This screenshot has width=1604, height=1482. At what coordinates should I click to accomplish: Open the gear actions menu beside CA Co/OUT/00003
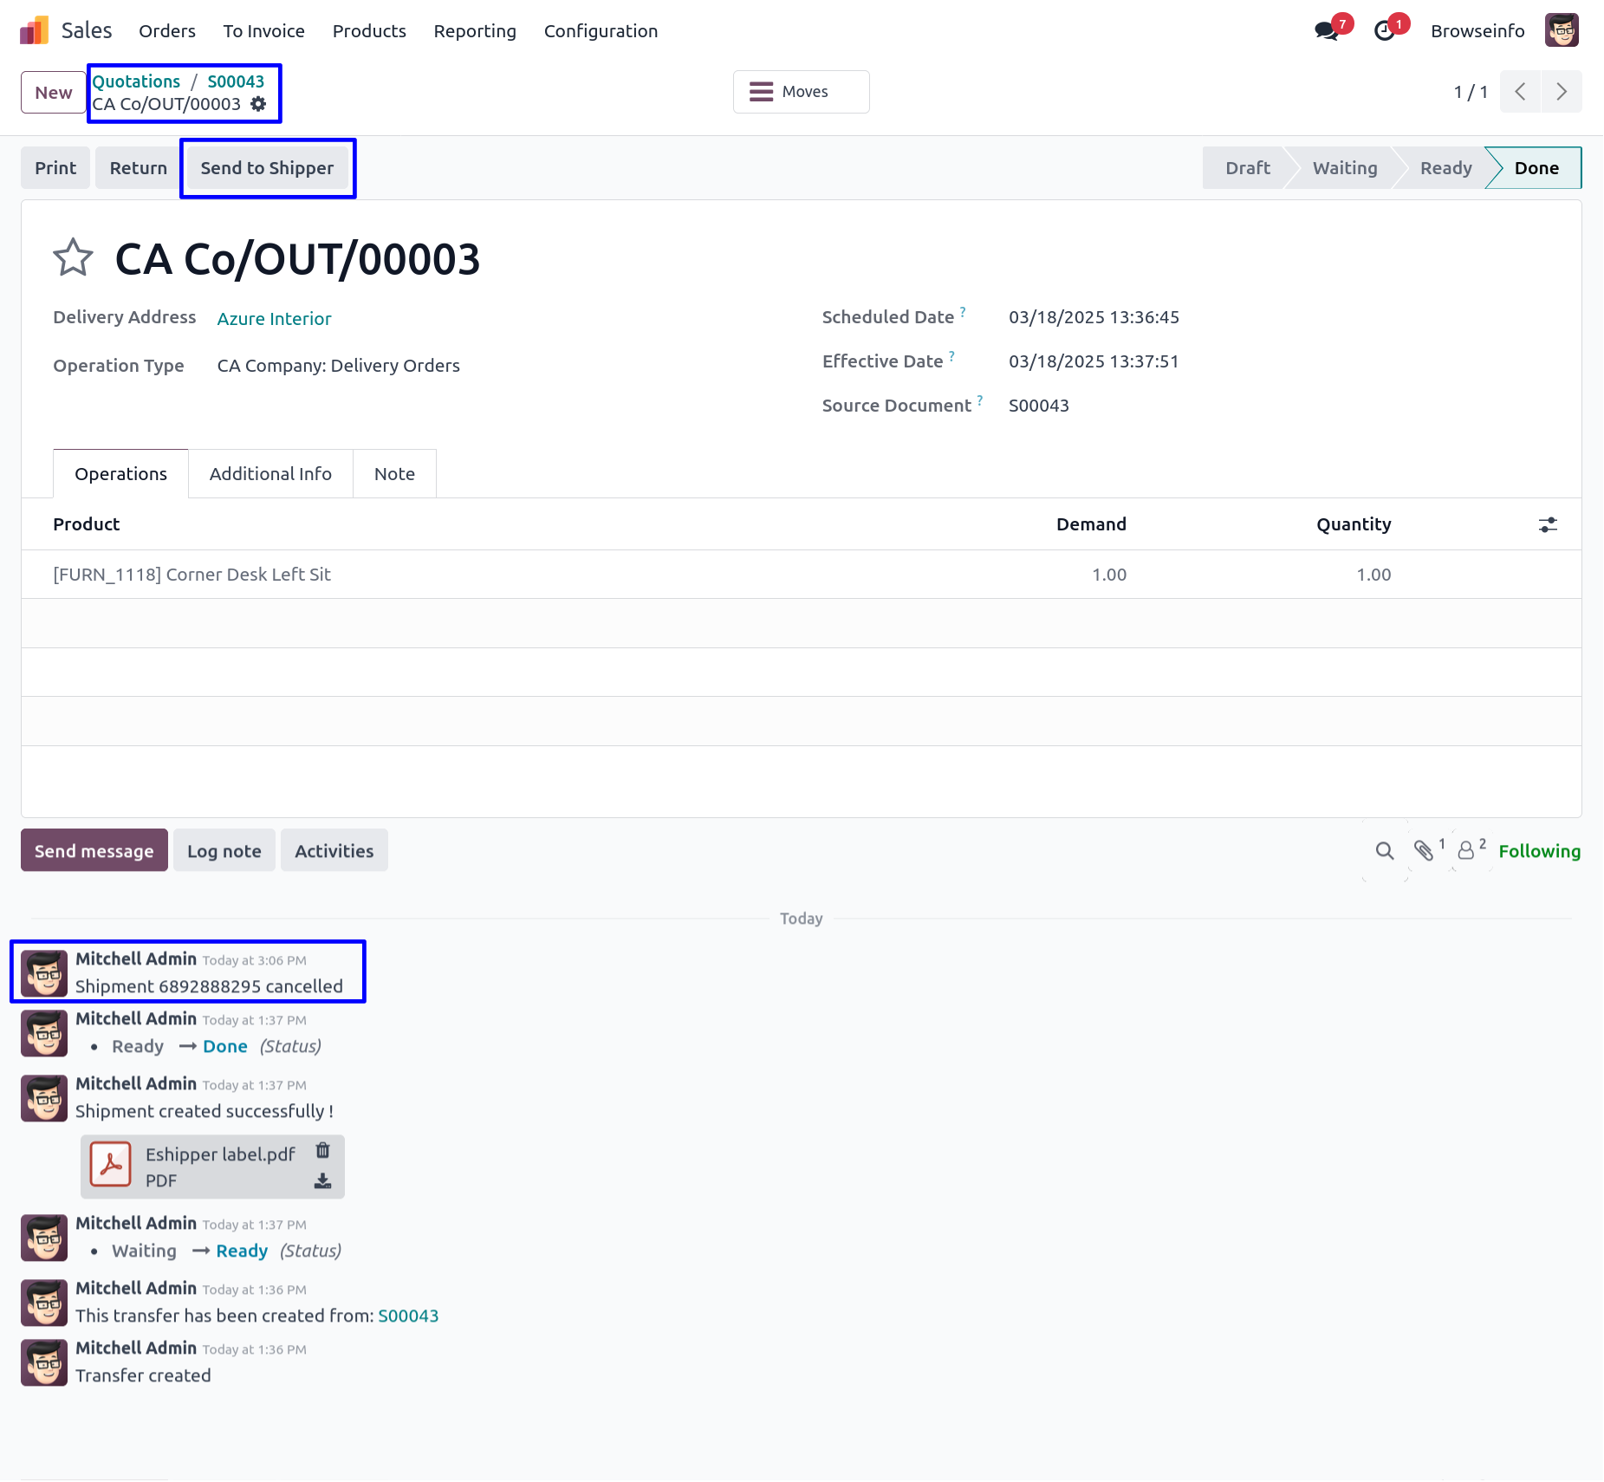258,104
